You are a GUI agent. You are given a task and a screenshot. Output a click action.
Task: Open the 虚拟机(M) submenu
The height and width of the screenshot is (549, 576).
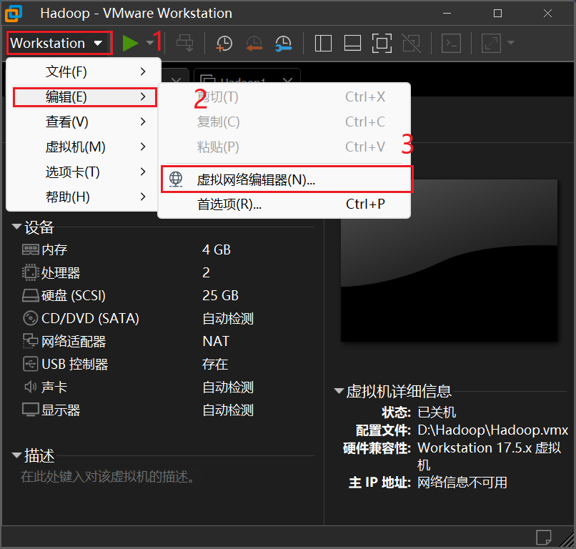click(x=84, y=147)
